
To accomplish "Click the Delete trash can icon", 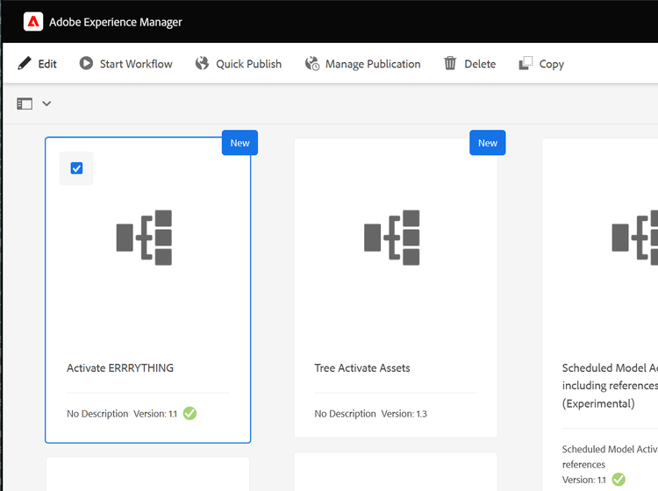I will [450, 63].
